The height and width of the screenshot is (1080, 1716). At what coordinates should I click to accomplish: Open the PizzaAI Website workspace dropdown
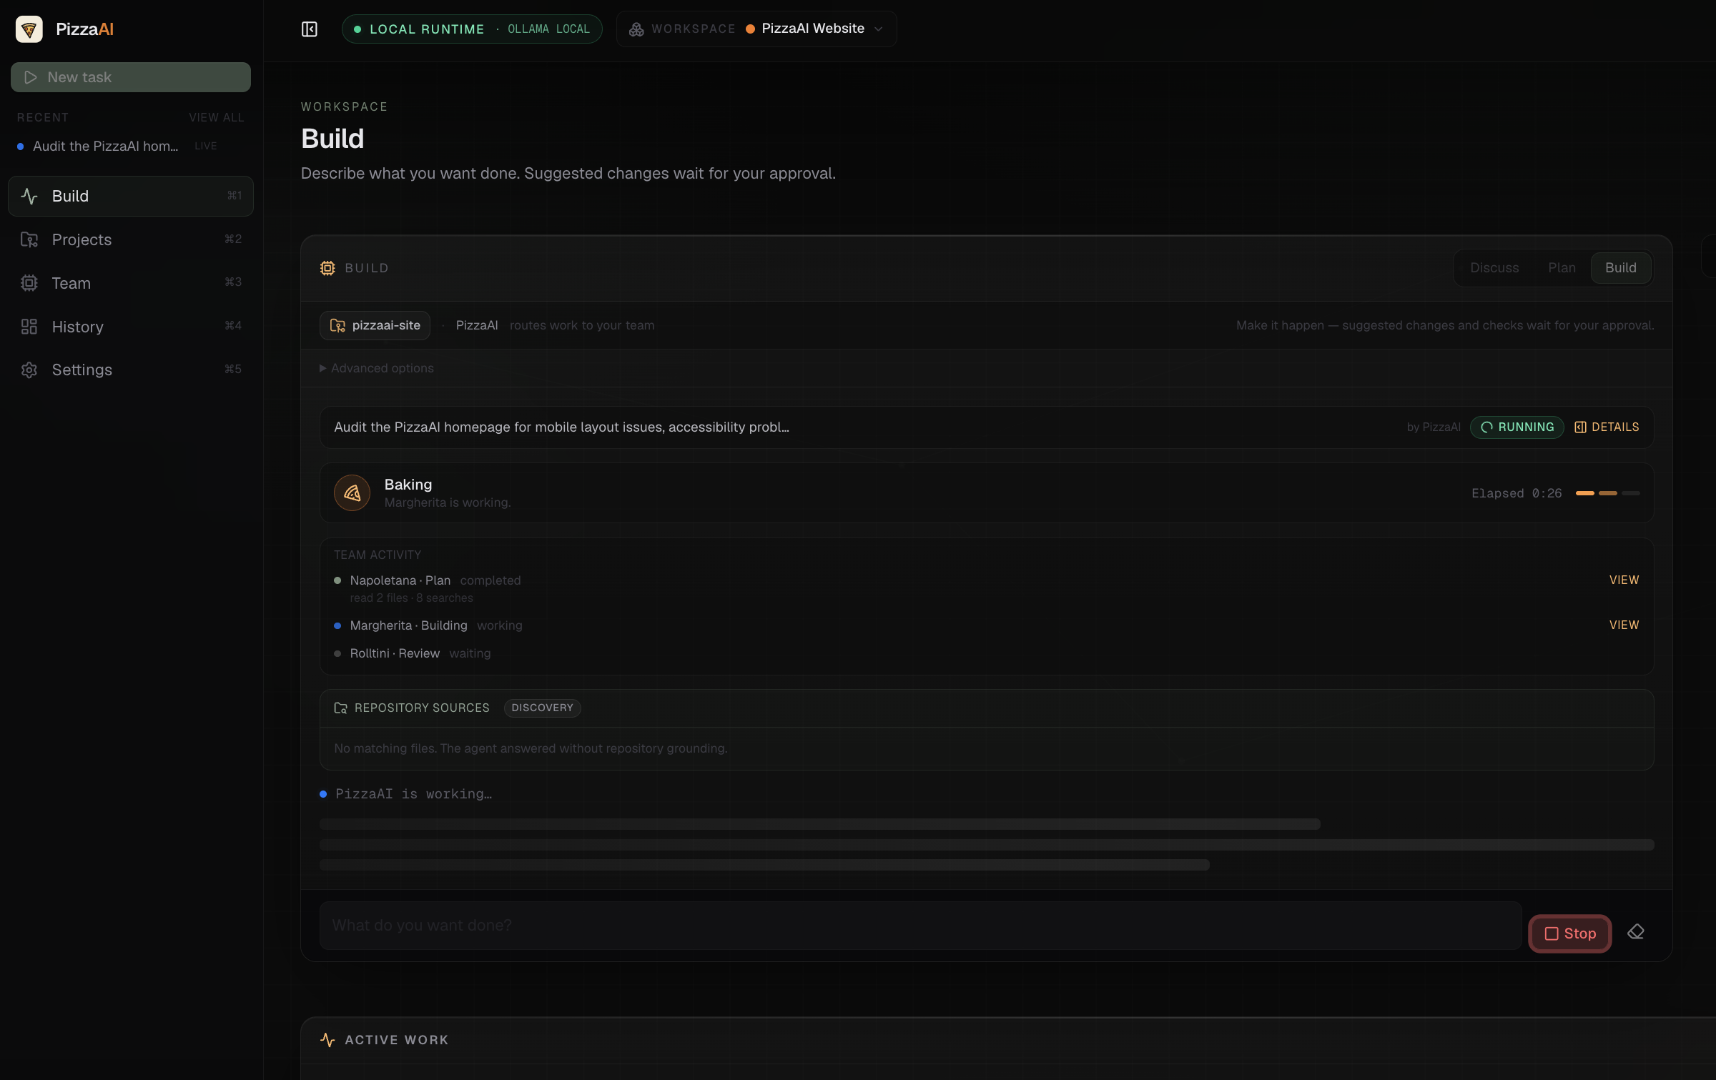click(x=756, y=29)
